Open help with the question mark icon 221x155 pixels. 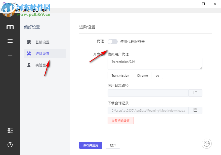point(10,145)
